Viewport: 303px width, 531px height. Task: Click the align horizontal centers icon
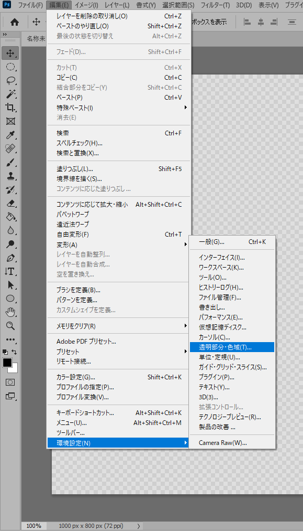coord(261,22)
